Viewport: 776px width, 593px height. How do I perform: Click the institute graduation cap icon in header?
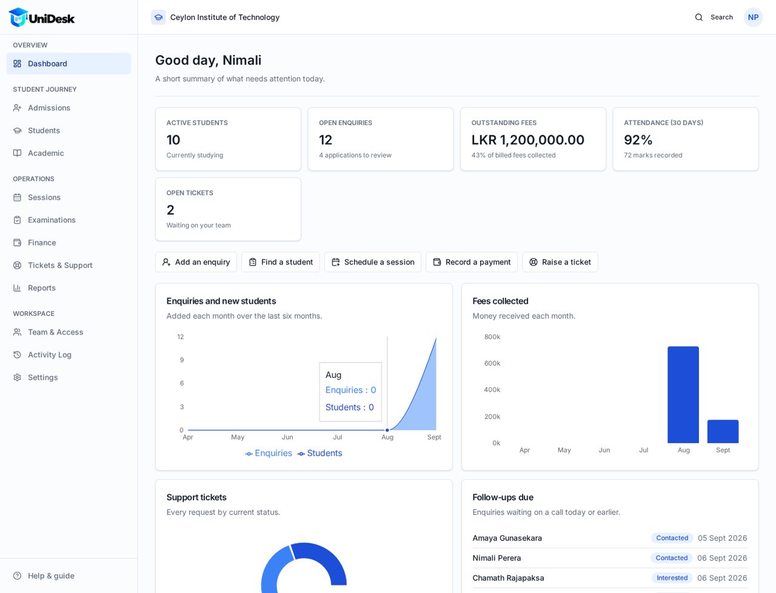coord(158,17)
